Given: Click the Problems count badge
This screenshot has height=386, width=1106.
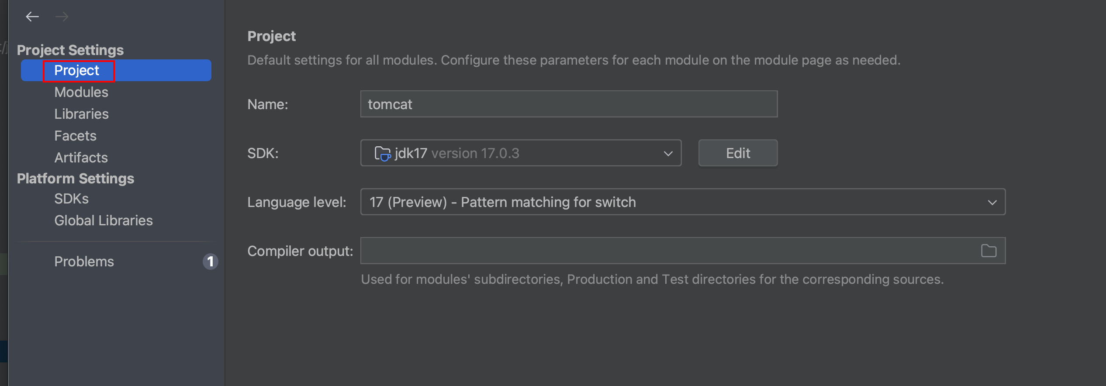Looking at the screenshot, I should [x=210, y=262].
